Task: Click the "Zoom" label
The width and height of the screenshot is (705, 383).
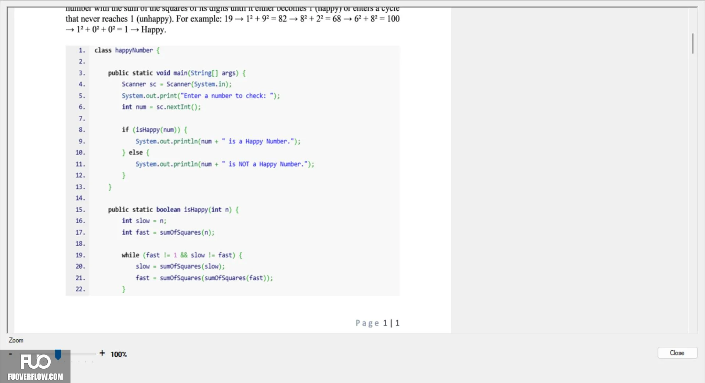Action: [x=16, y=340]
